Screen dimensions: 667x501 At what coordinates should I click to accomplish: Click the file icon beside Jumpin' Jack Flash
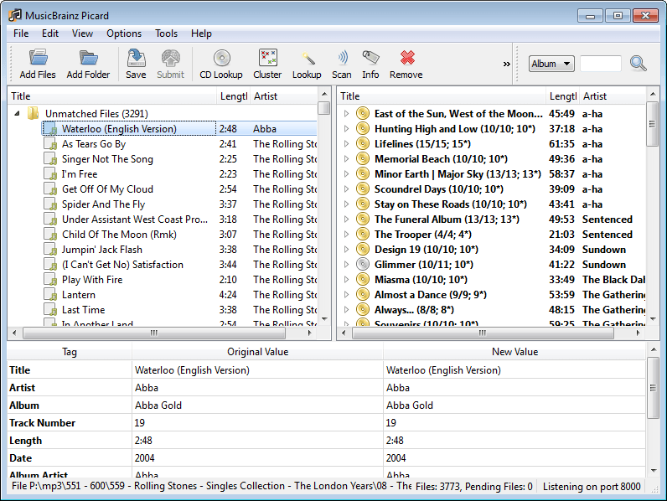coord(50,250)
